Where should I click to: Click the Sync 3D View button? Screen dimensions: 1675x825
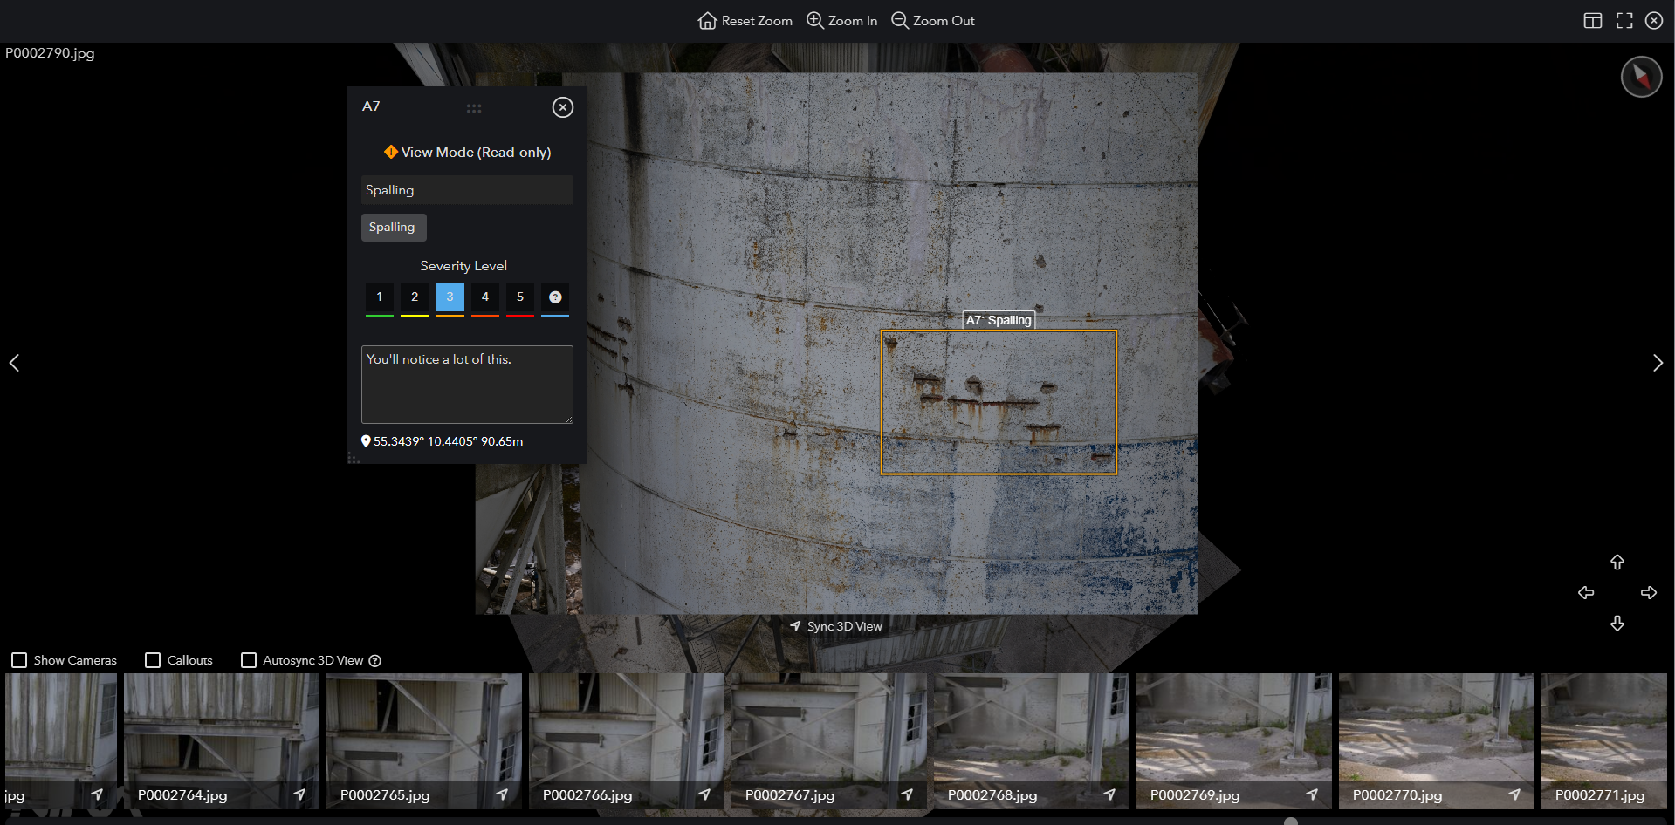point(836,626)
